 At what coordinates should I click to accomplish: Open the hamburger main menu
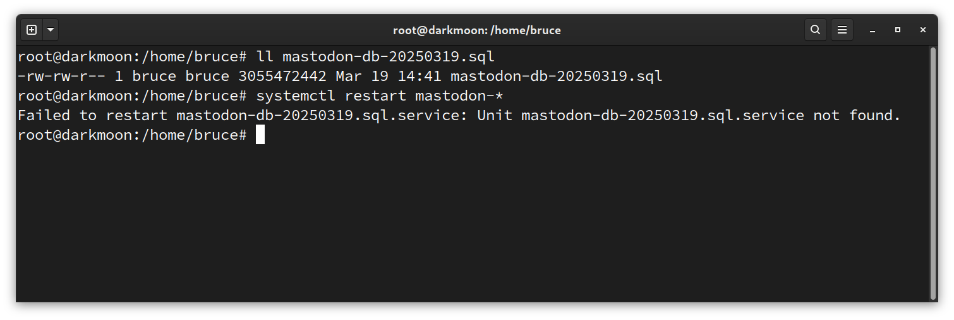pos(842,30)
